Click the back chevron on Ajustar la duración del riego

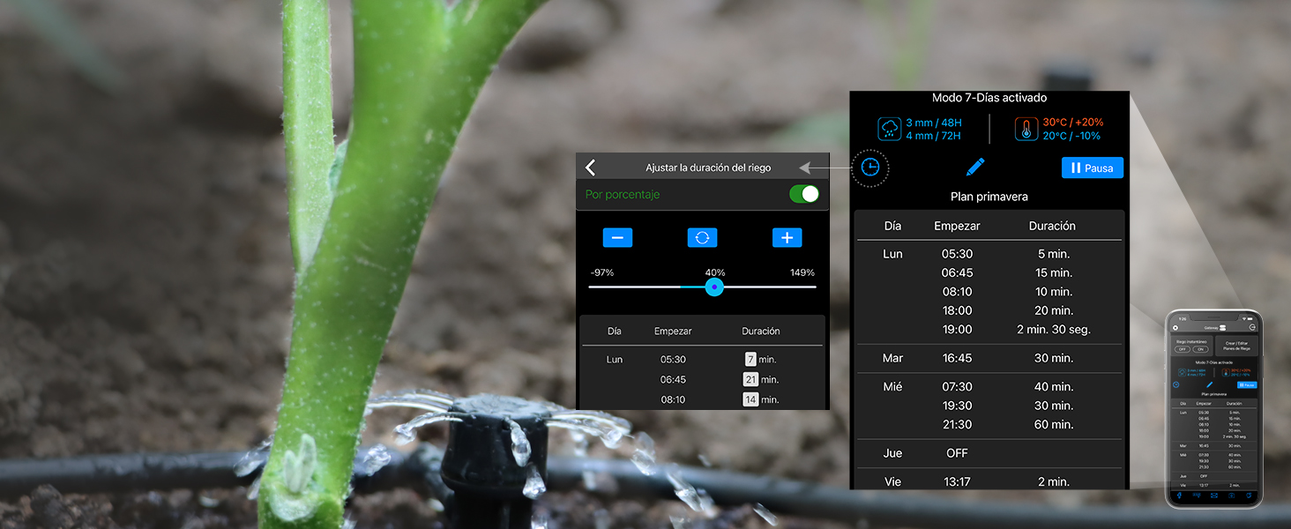591,167
